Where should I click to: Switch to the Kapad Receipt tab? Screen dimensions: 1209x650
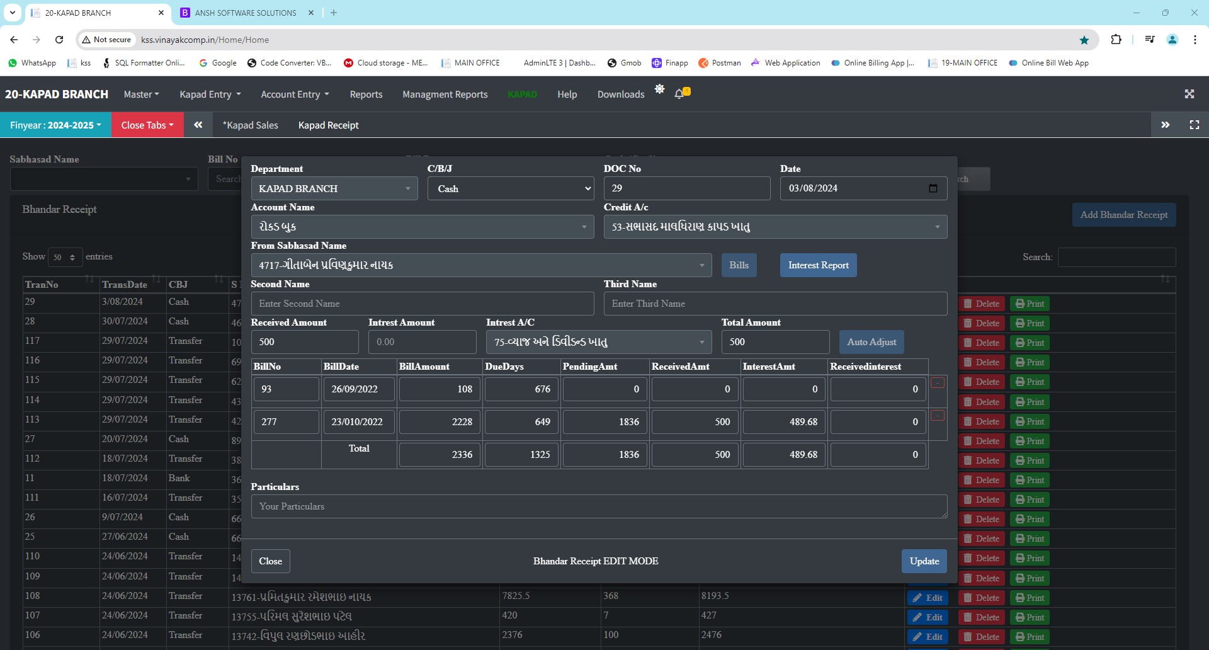[x=328, y=125]
